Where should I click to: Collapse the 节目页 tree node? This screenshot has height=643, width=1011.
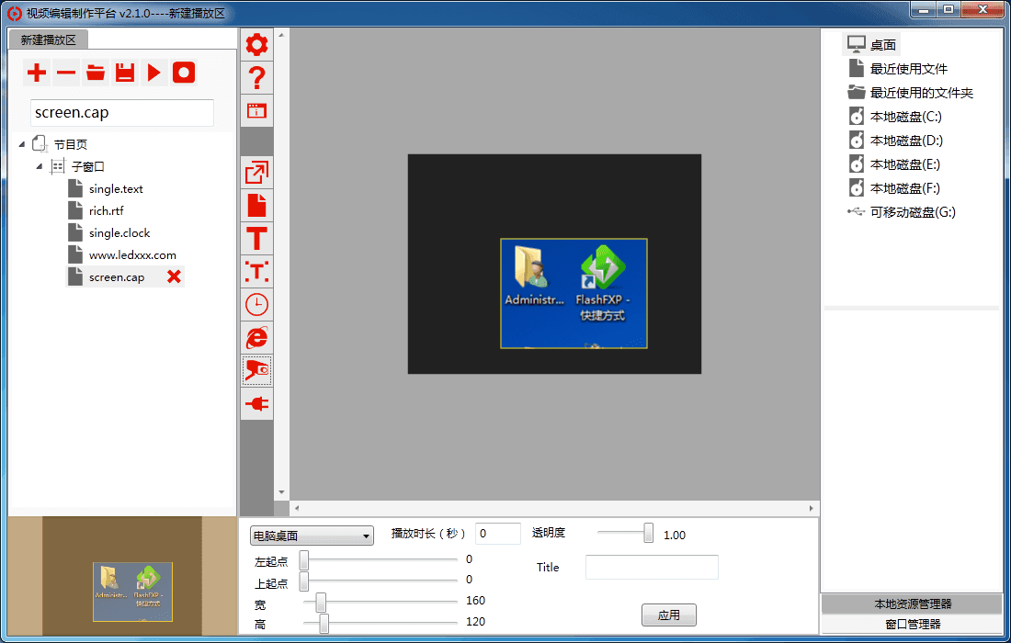pos(21,144)
